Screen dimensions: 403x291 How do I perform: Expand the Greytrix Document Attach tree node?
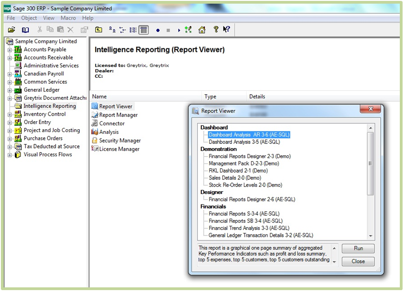click(x=10, y=98)
